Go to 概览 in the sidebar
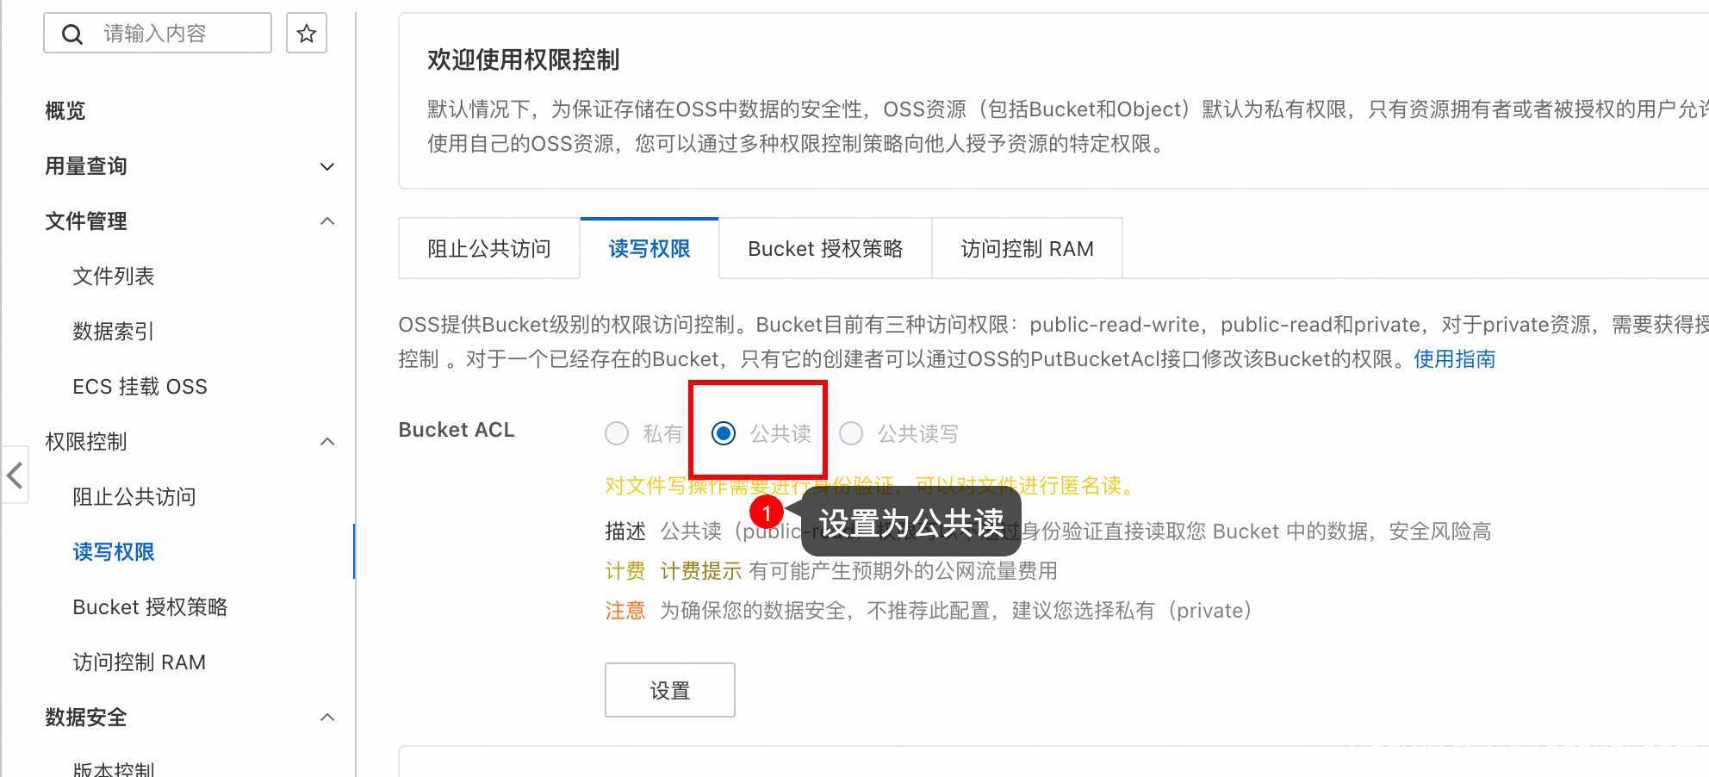 click(65, 111)
